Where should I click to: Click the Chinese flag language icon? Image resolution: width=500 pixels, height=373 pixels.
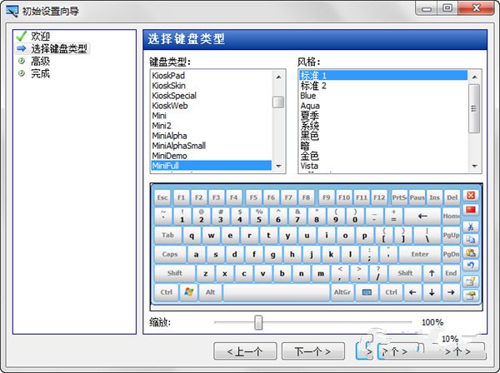pos(471,210)
